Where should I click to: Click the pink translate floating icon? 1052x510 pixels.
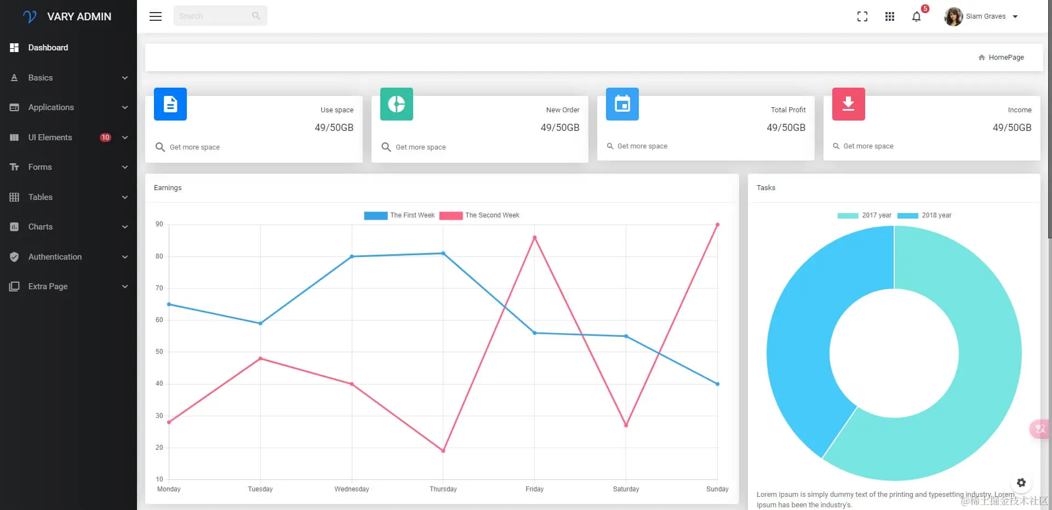coord(1040,429)
